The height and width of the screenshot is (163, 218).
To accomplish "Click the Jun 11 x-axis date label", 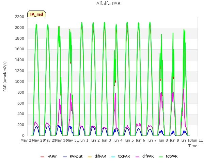I will pyautogui.click(x=197, y=140).
